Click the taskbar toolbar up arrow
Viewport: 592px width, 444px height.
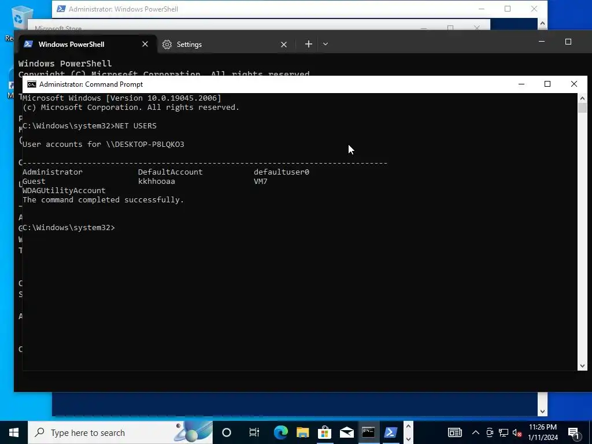(x=408, y=427)
